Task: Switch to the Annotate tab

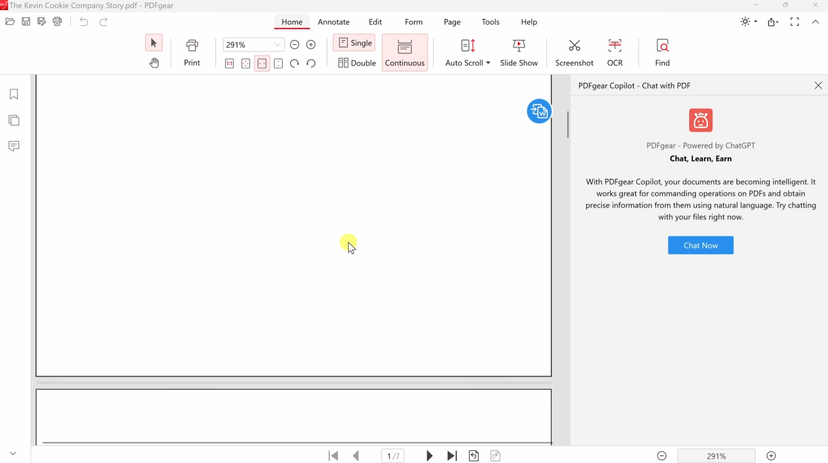Action: (334, 22)
